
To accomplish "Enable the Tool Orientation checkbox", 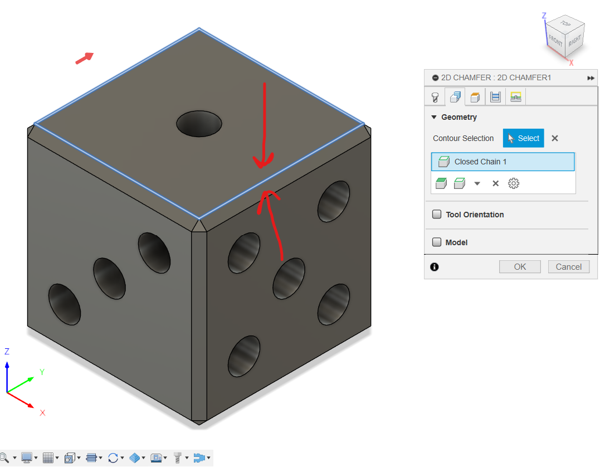I will [x=436, y=214].
